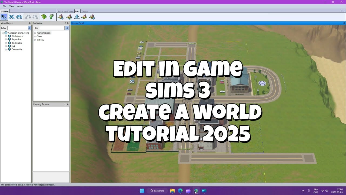
Task: Expand the Ile de sable layer node
Action: [6, 43]
